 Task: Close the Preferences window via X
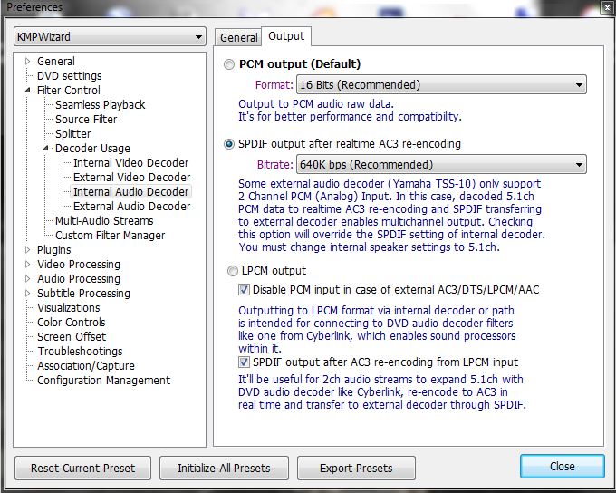point(607,8)
